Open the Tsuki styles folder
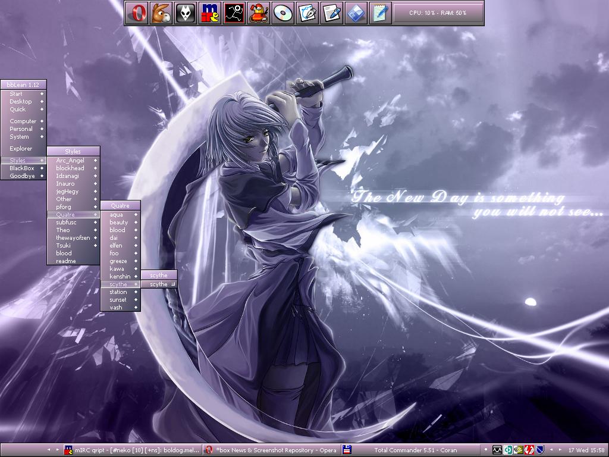The image size is (609, 457). tap(73, 246)
